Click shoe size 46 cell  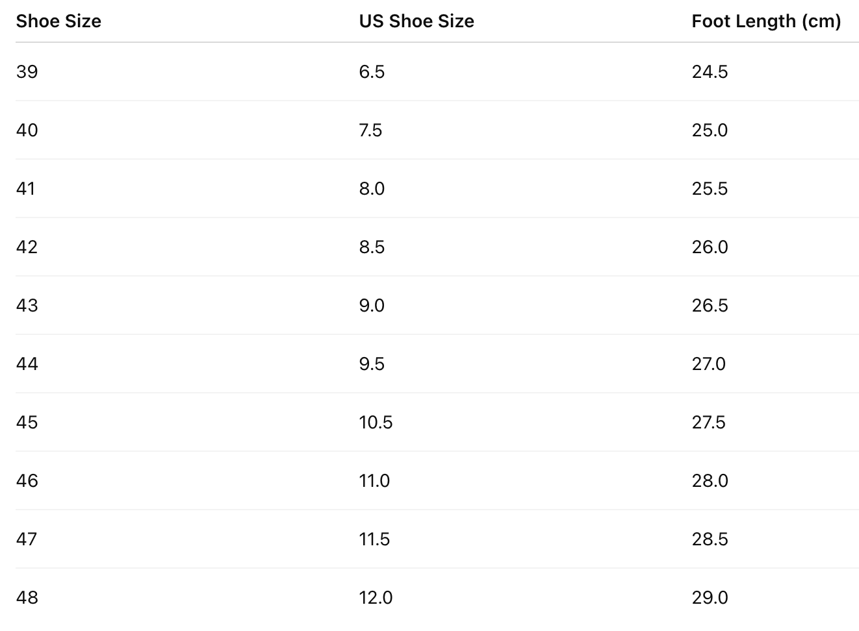click(27, 480)
